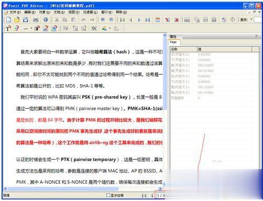Image resolution: width=263 pixels, height=201 pixels.
Task: Click the crossed tools icon in second toolbar
Action: (x=94, y=28)
